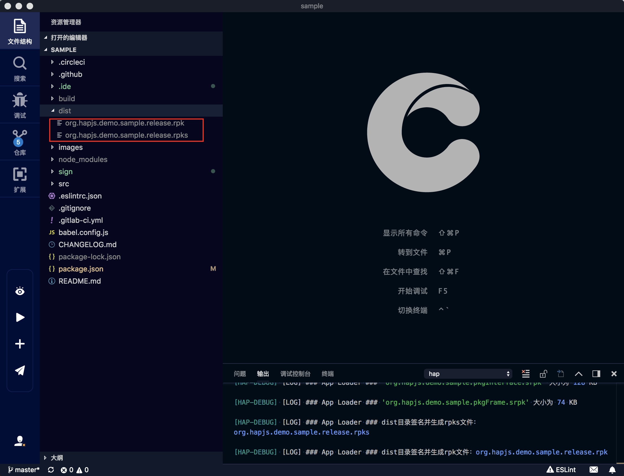Switch to the 输出 tab
This screenshot has height=476, width=624.
click(263, 374)
